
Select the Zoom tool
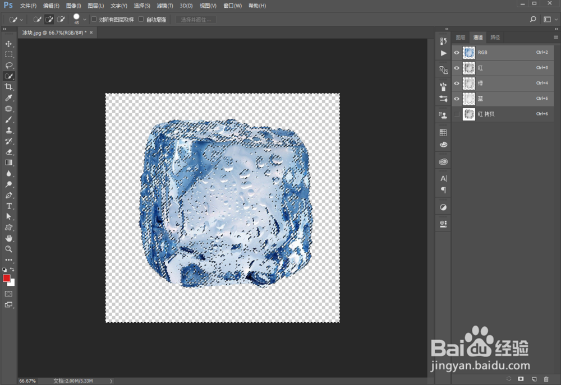pos(8,249)
